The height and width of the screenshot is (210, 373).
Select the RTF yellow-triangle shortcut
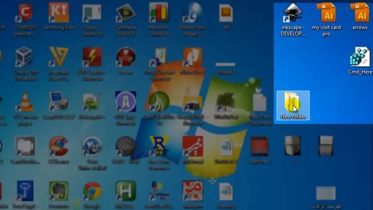coord(159,153)
